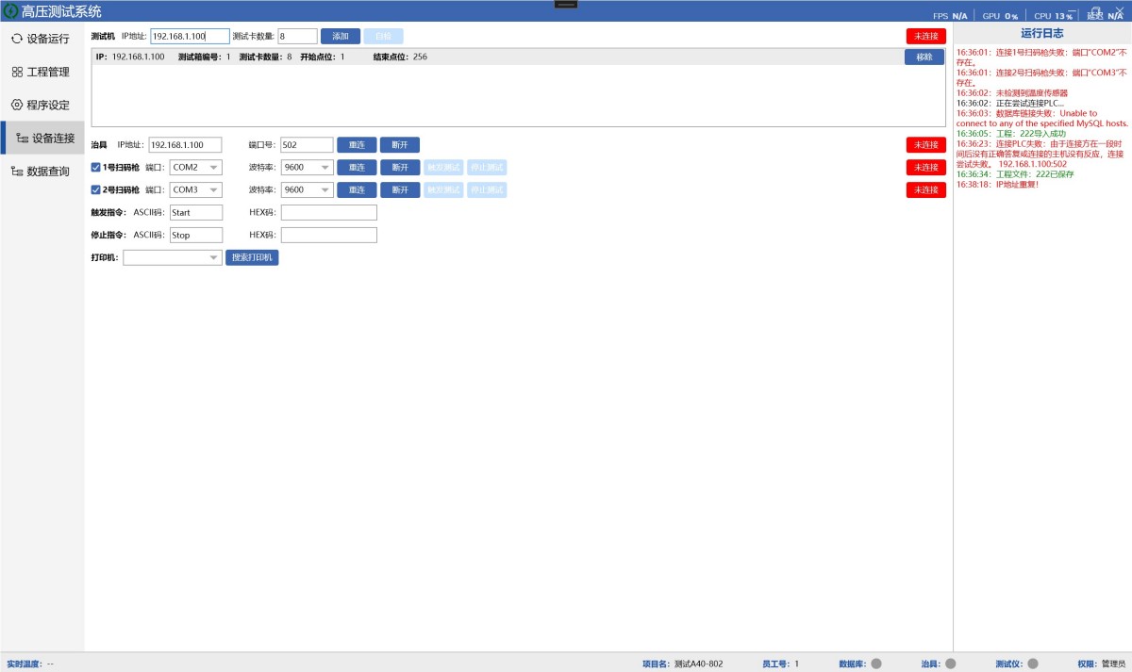Remove the tester entry with 移除 button
This screenshot has width=1132, height=672.
click(924, 57)
